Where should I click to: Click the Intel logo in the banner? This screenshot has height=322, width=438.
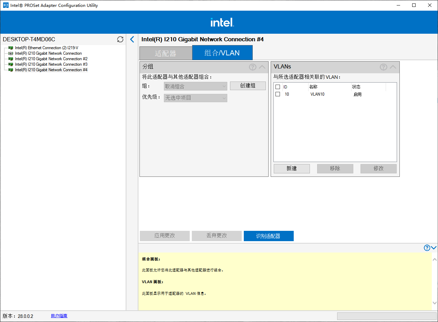[222, 22]
